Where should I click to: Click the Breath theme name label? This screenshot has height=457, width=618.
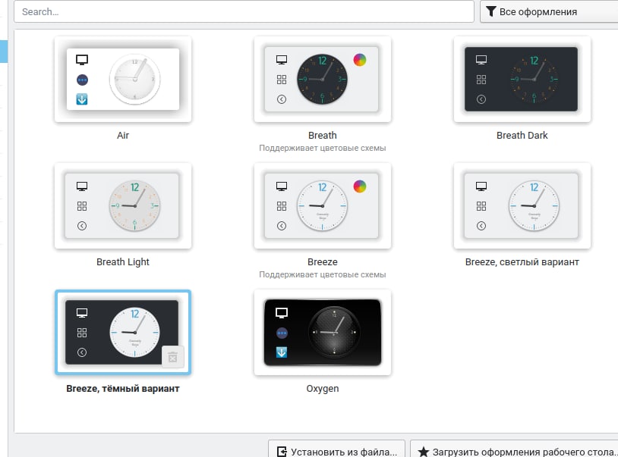tap(323, 136)
